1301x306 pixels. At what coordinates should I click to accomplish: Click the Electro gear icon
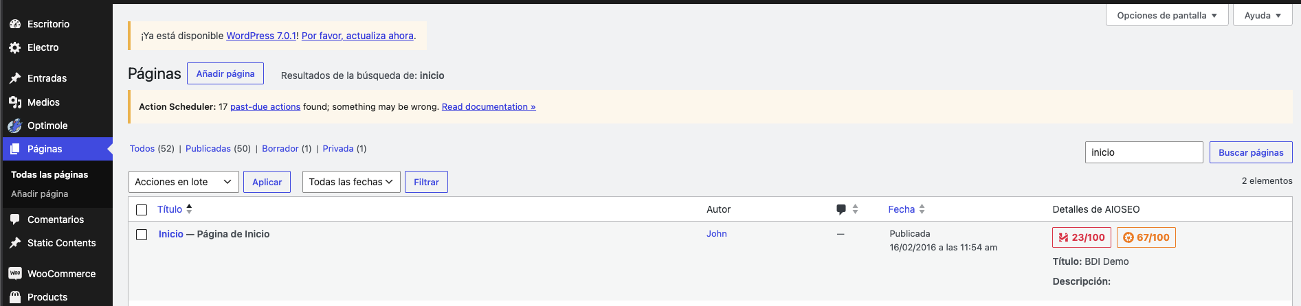click(x=14, y=47)
